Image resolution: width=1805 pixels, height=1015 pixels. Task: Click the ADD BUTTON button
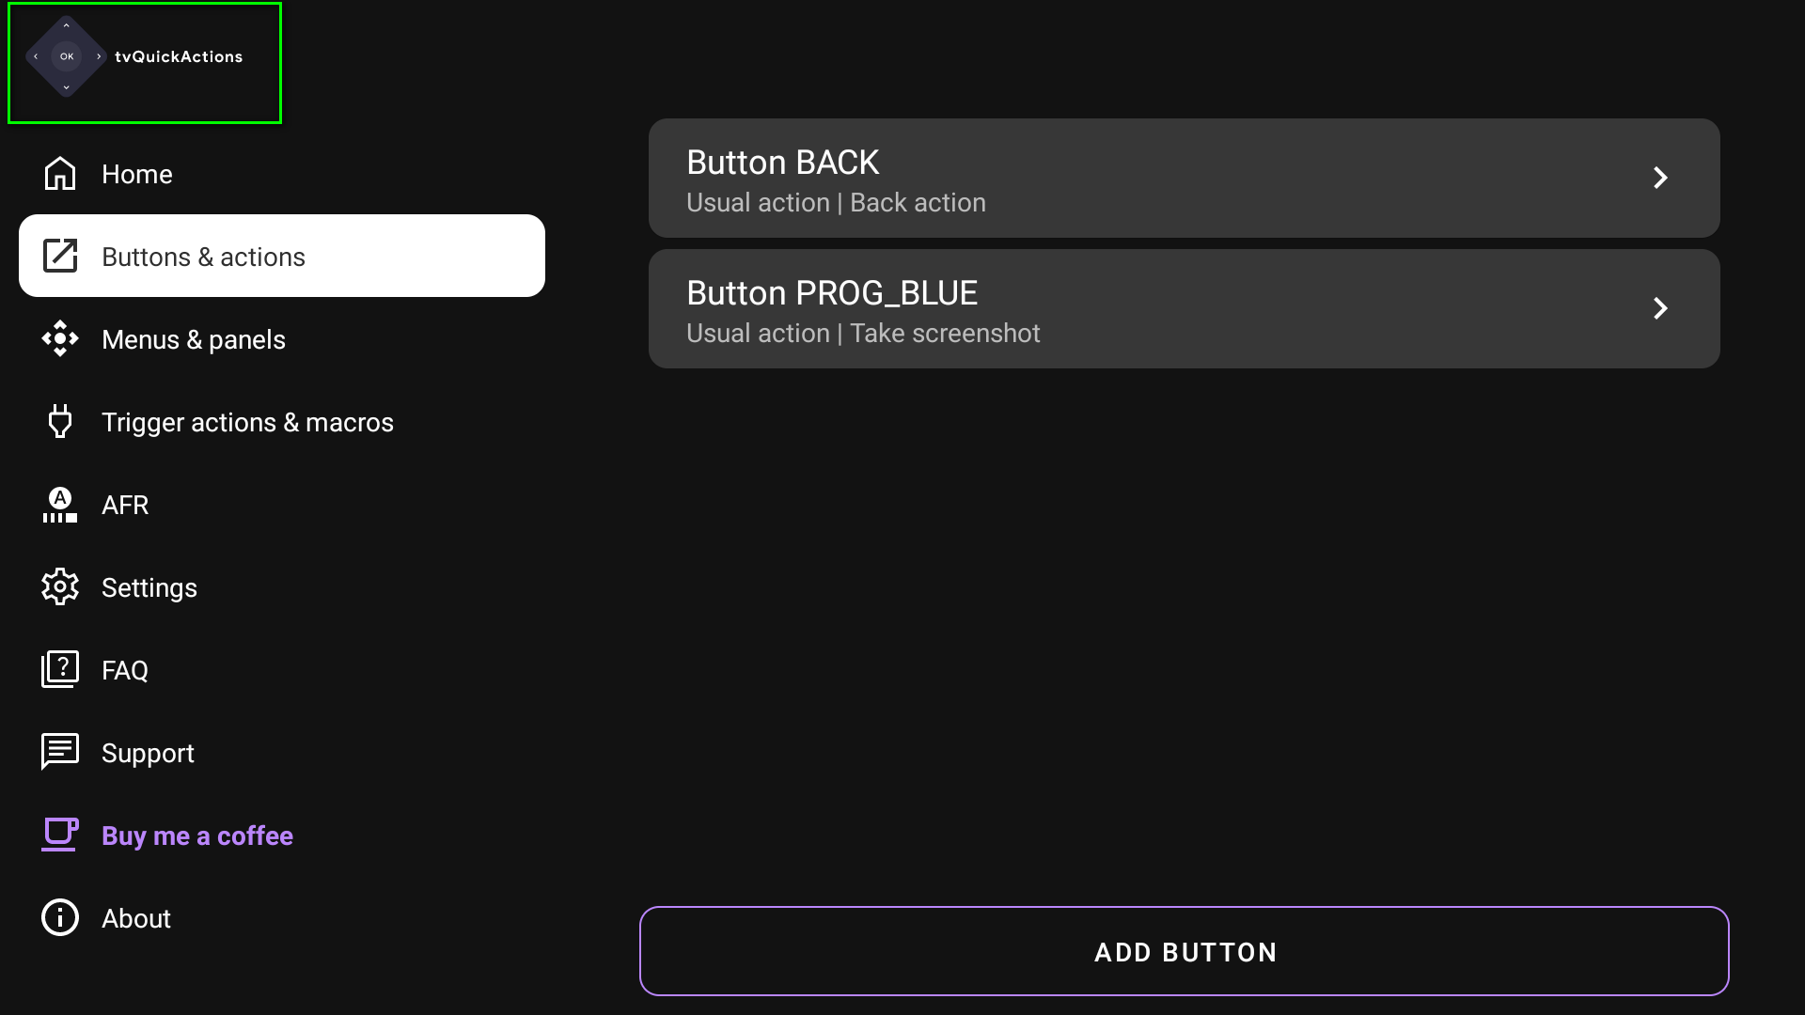(x=1185, y=951)
